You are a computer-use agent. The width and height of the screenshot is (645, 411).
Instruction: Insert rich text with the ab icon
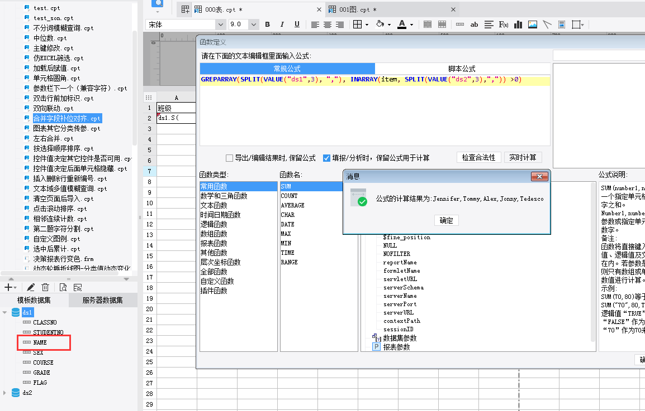click(475, 25)
